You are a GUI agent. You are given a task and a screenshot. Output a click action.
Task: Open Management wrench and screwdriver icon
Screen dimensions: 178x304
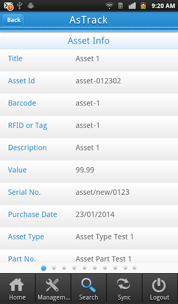(x=52, y=285)
